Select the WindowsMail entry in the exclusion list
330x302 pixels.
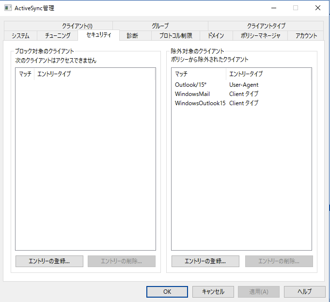pyautogui.click(x=192, y=94)
